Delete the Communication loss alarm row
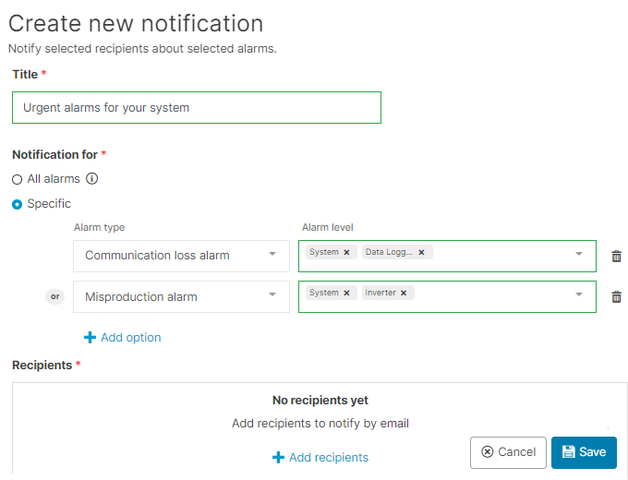The height and width of the screenshot is (480, 628). pos(616,256)
